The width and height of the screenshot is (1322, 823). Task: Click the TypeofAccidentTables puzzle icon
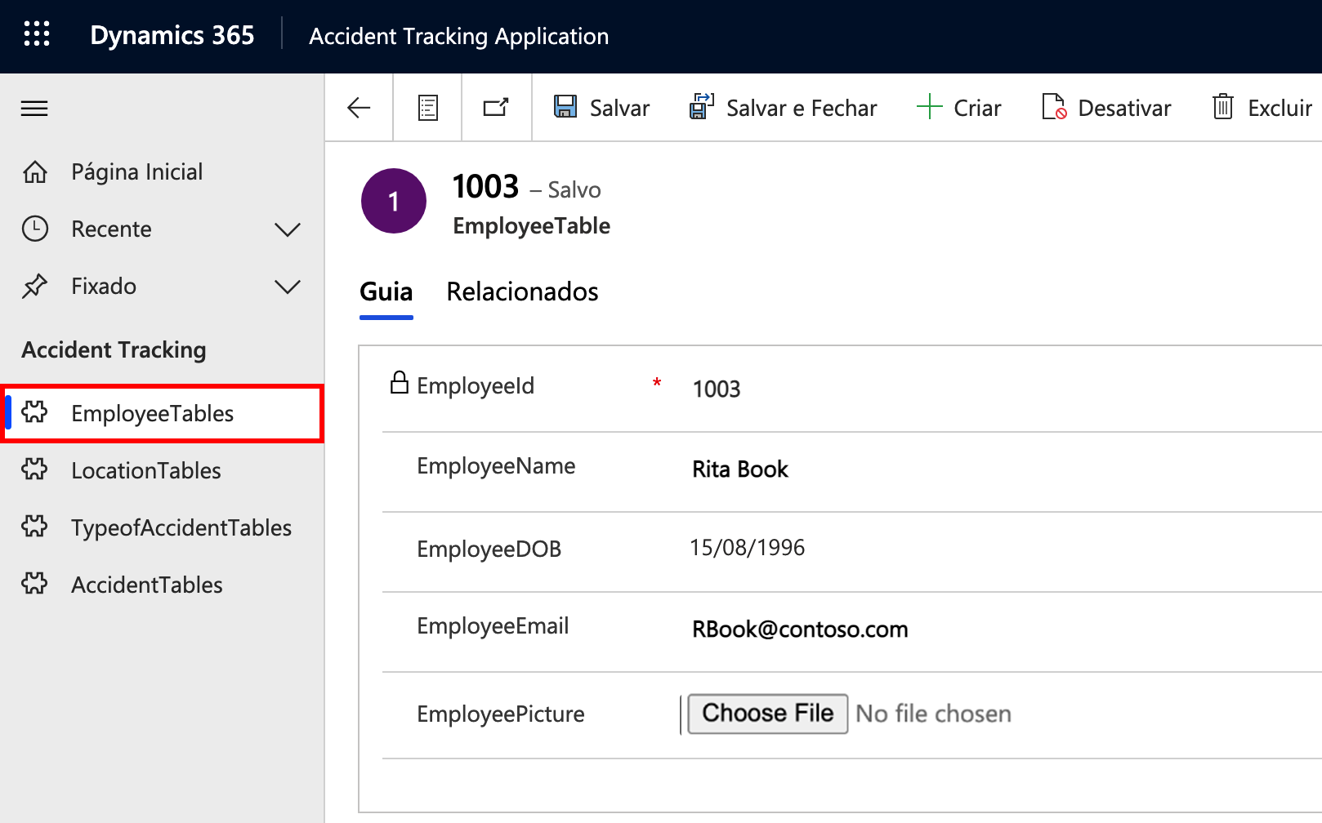coord(35,527)
